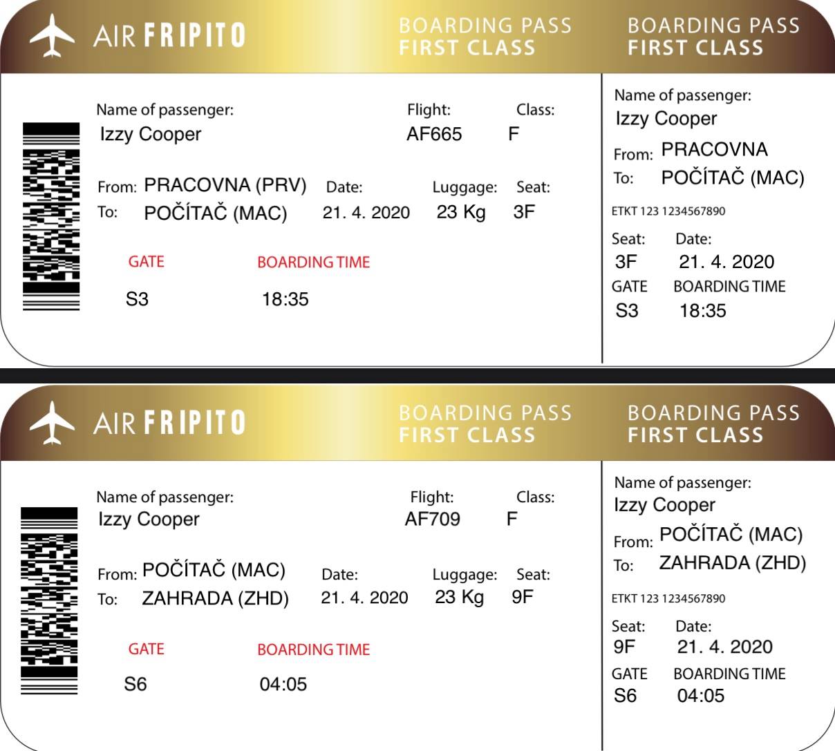Select the 23 Kg luggage value on the top pass
The height and width of the screenshot is (751, 835).
(461, 212)
